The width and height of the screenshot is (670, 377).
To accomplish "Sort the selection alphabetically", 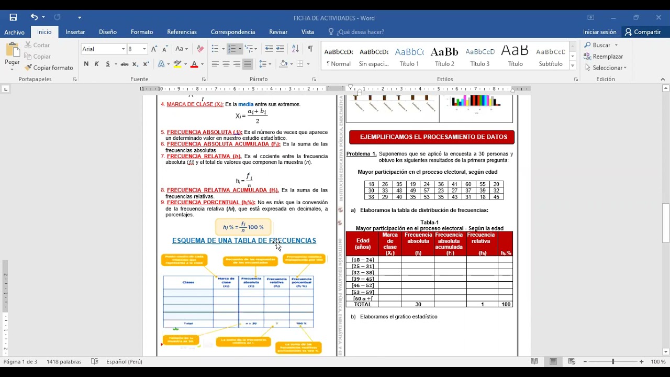I will tap(295, 49).
